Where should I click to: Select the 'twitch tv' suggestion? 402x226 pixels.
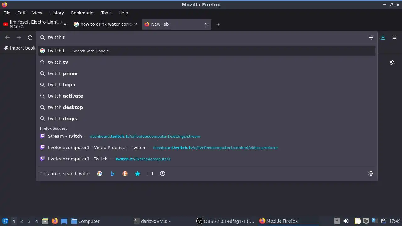[207, 62]
